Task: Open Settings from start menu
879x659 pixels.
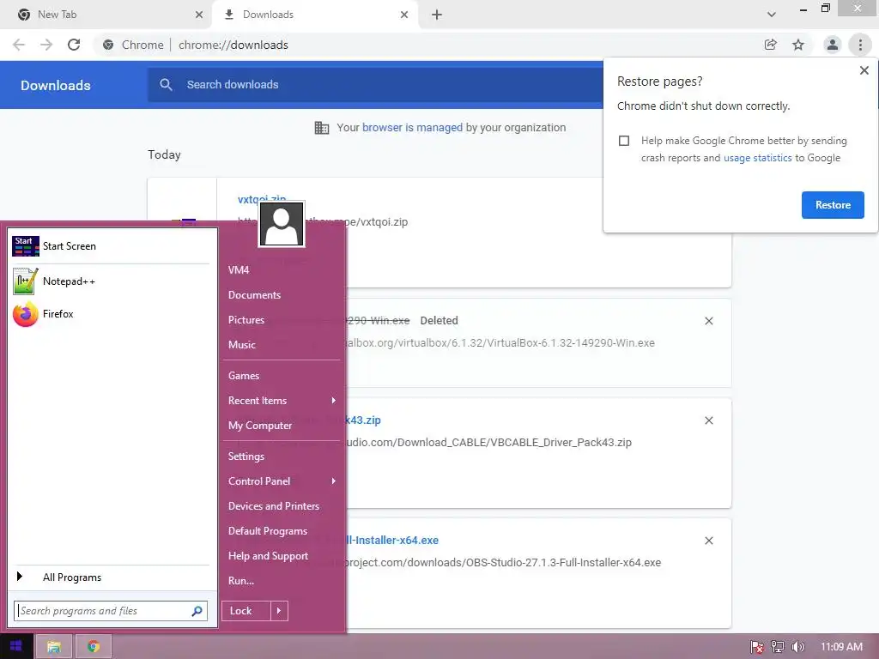Action: tap(246, 456)
